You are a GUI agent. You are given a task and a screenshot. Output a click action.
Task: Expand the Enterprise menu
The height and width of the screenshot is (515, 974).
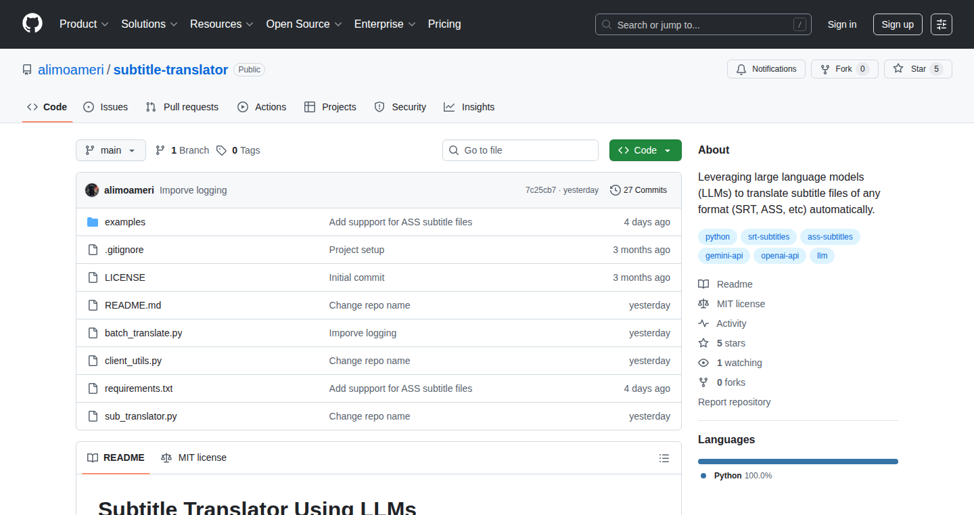click(385, 24)
